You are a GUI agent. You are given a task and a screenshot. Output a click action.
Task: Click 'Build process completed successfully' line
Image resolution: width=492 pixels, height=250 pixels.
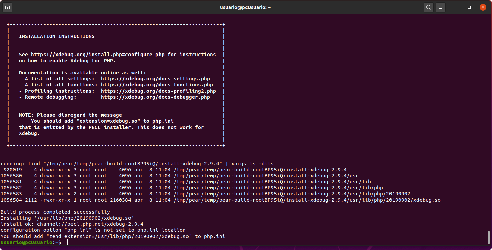coord(55,212)
